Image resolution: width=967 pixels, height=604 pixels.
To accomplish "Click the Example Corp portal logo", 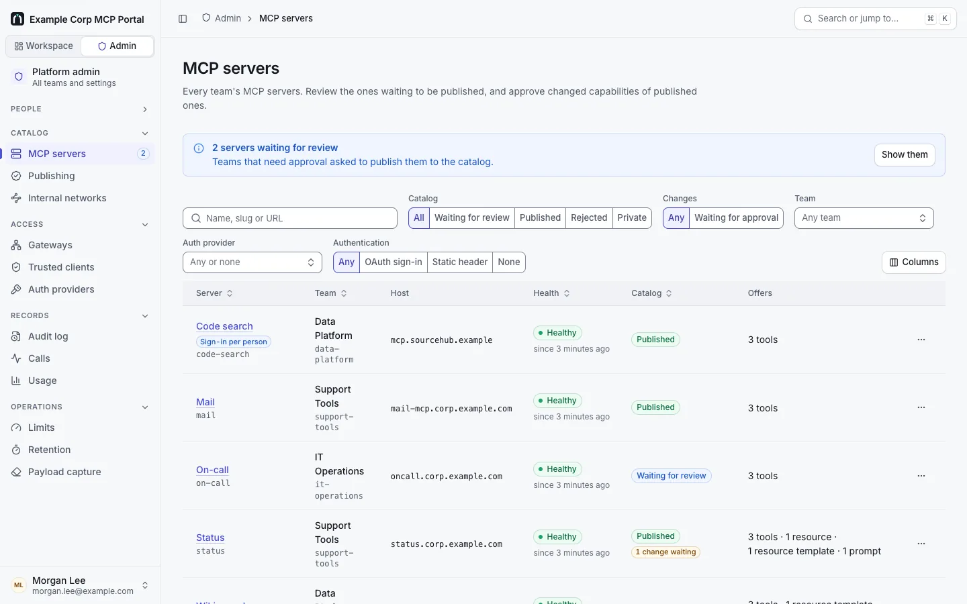I will (17, 19).
